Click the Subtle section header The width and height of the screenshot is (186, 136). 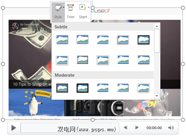(x=103, y=27)
